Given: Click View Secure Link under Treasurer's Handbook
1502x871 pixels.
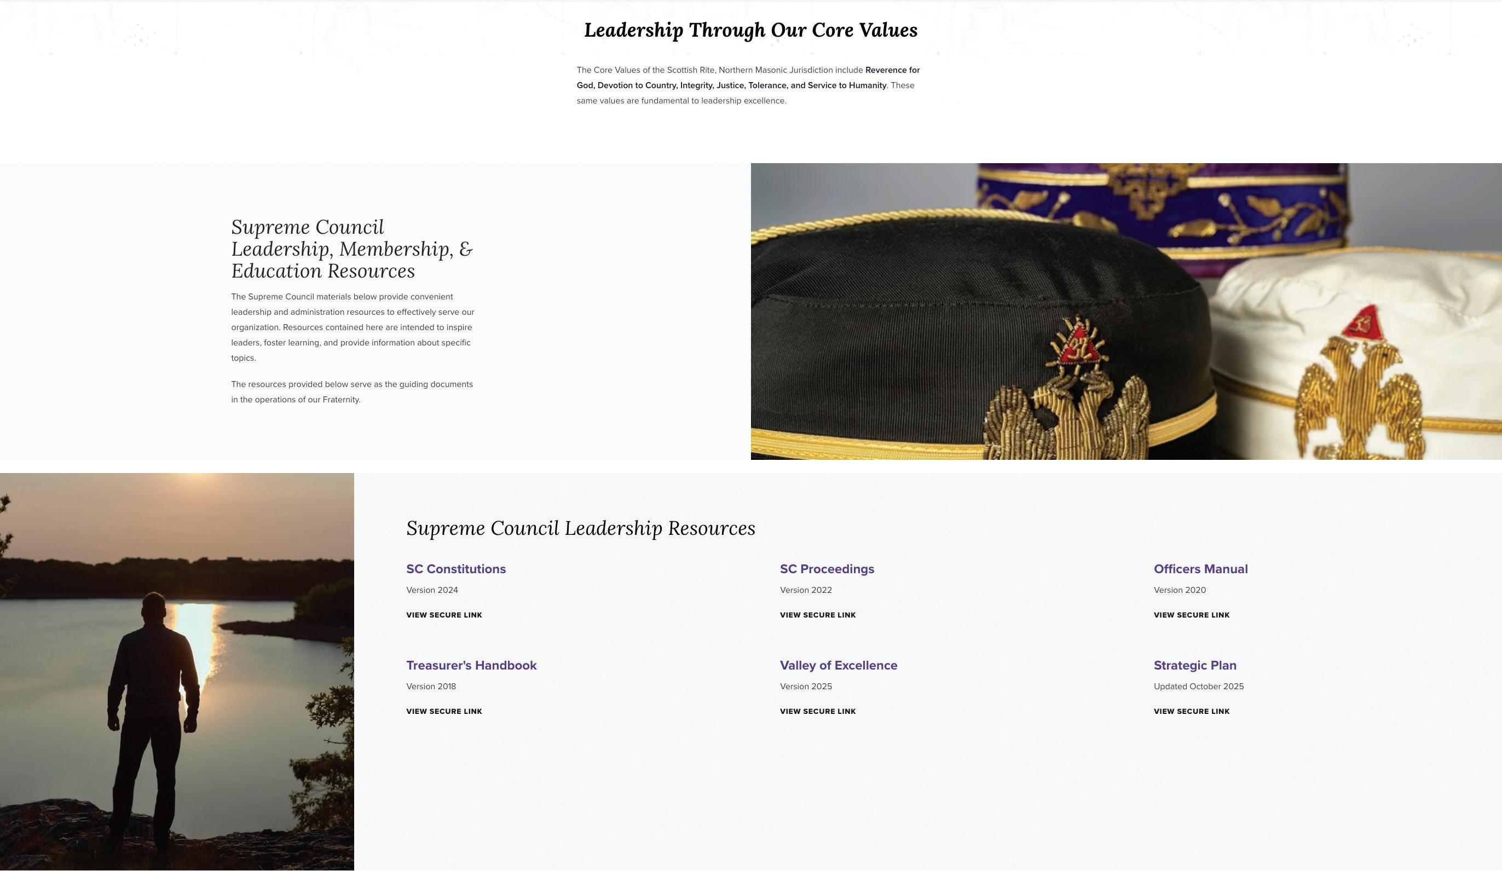Looking at the screenshot, I should [444, 711].
